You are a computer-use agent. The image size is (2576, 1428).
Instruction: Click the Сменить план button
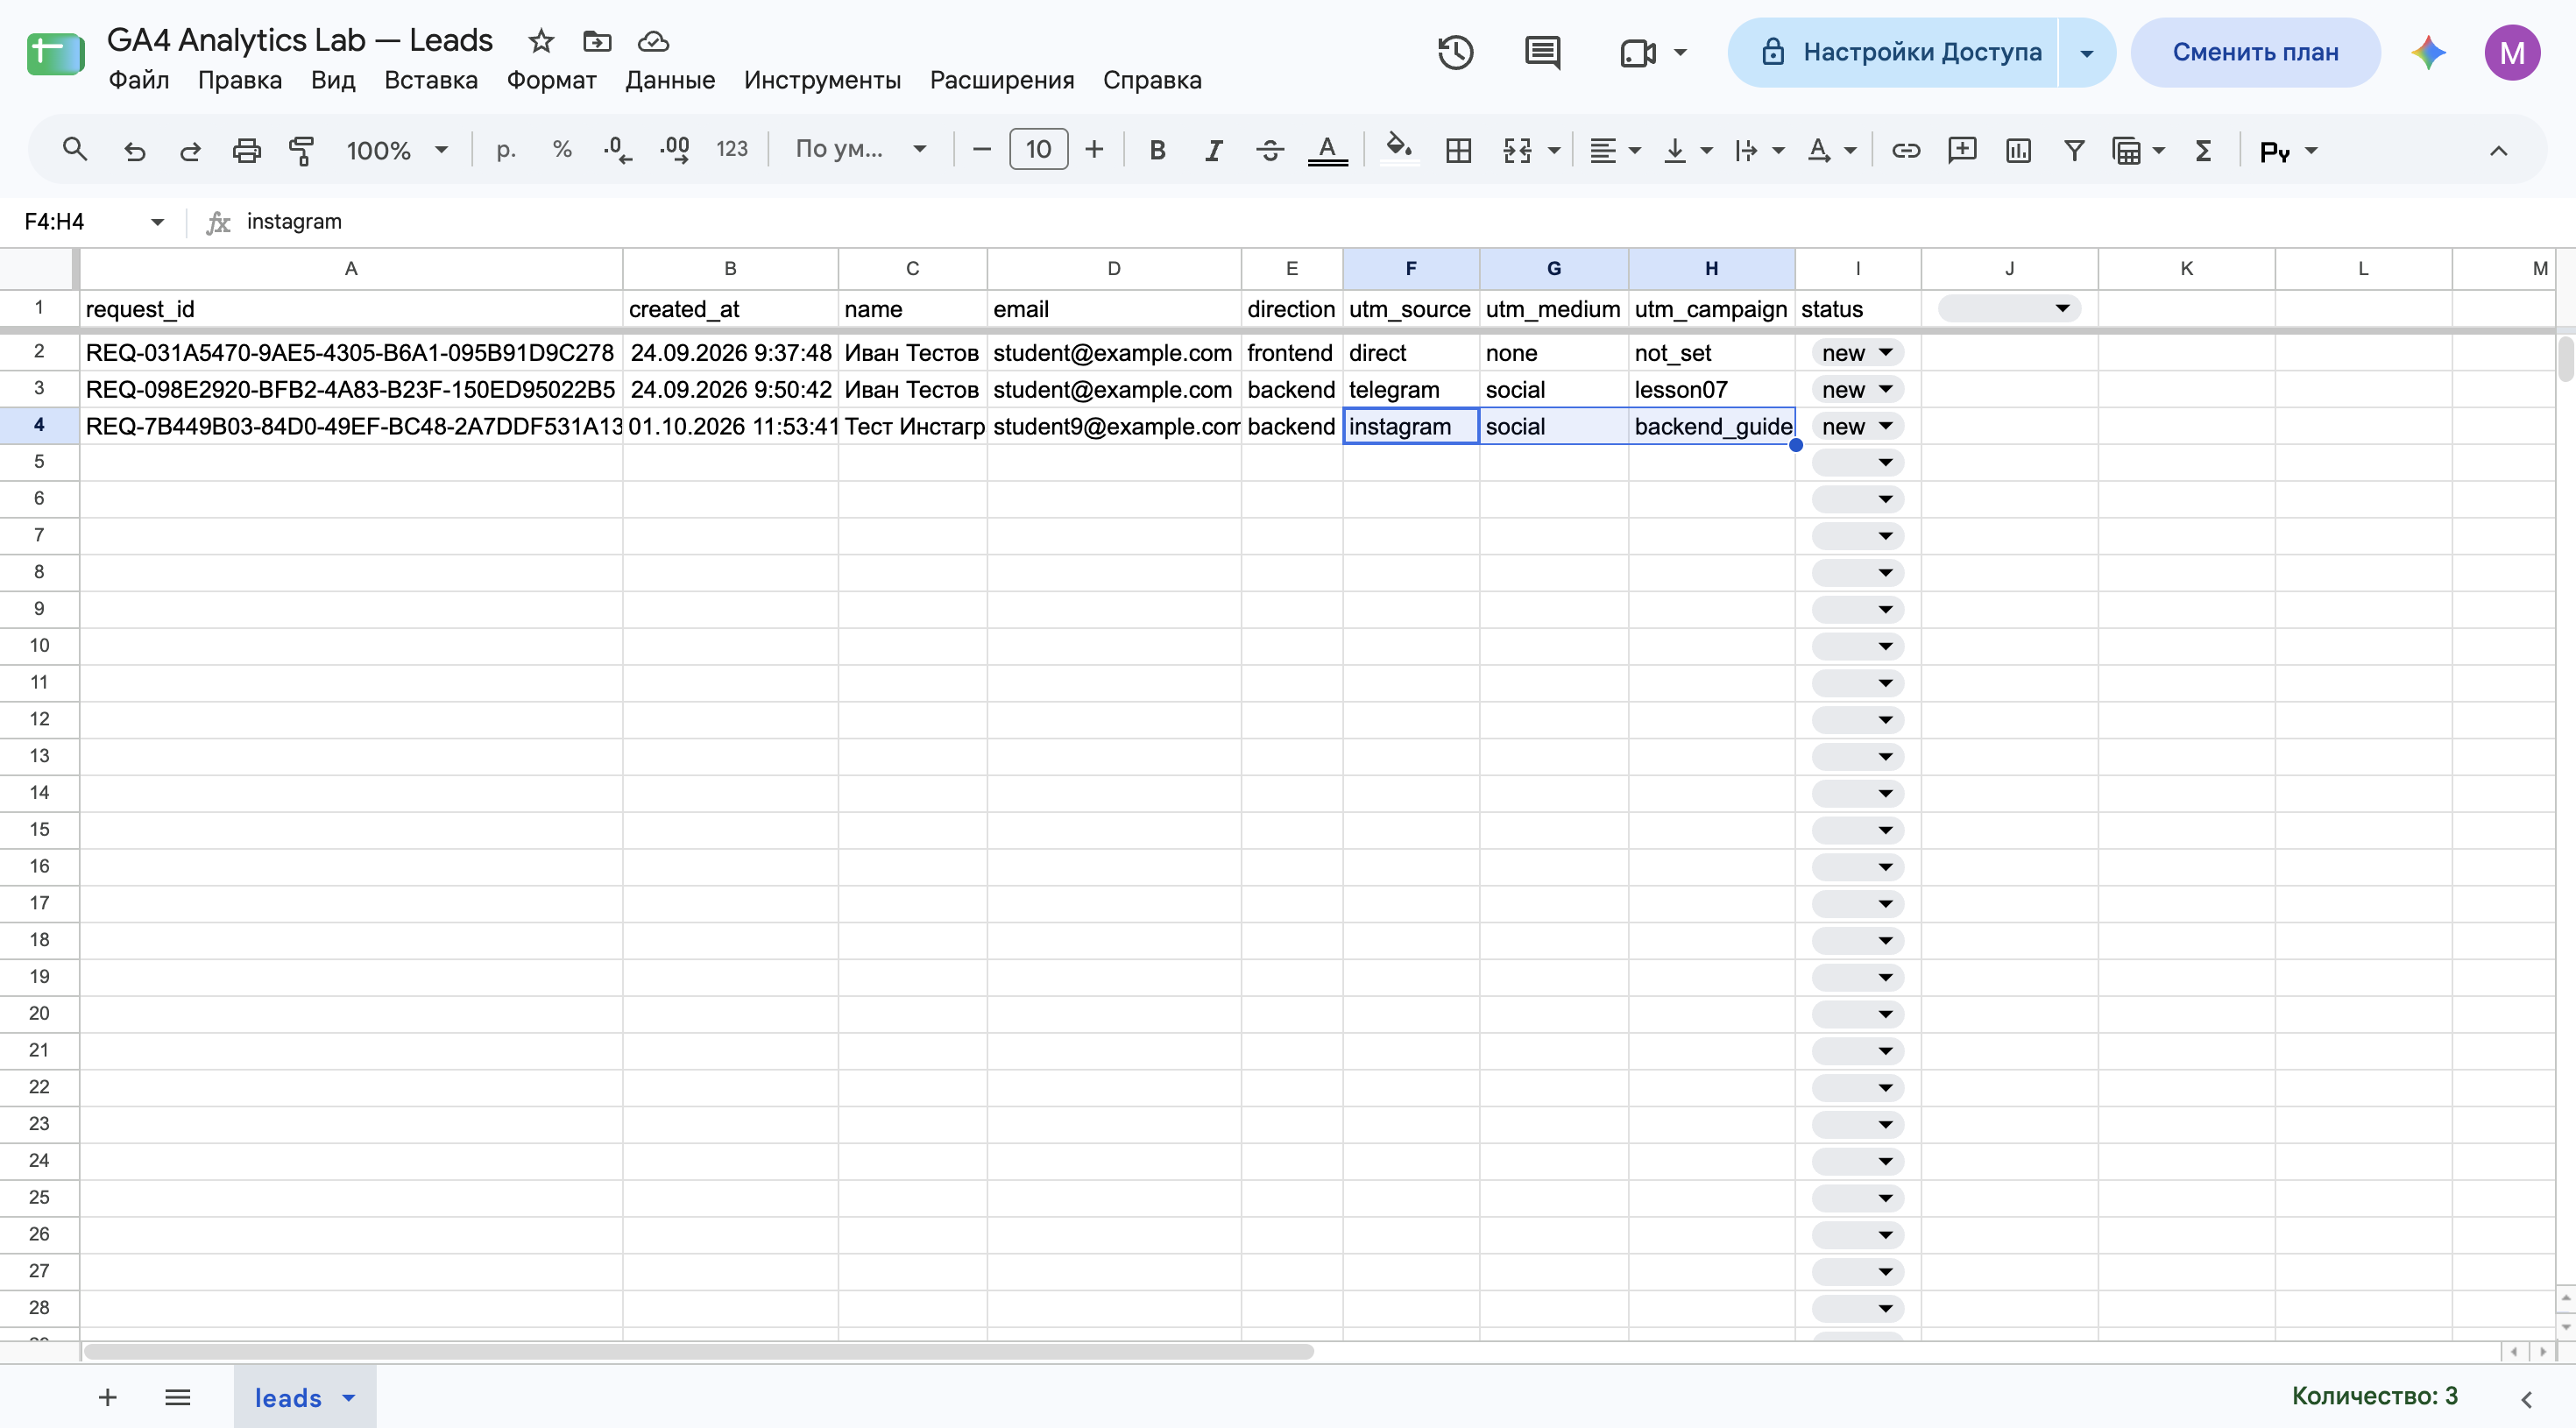(x=2255, y=52)
